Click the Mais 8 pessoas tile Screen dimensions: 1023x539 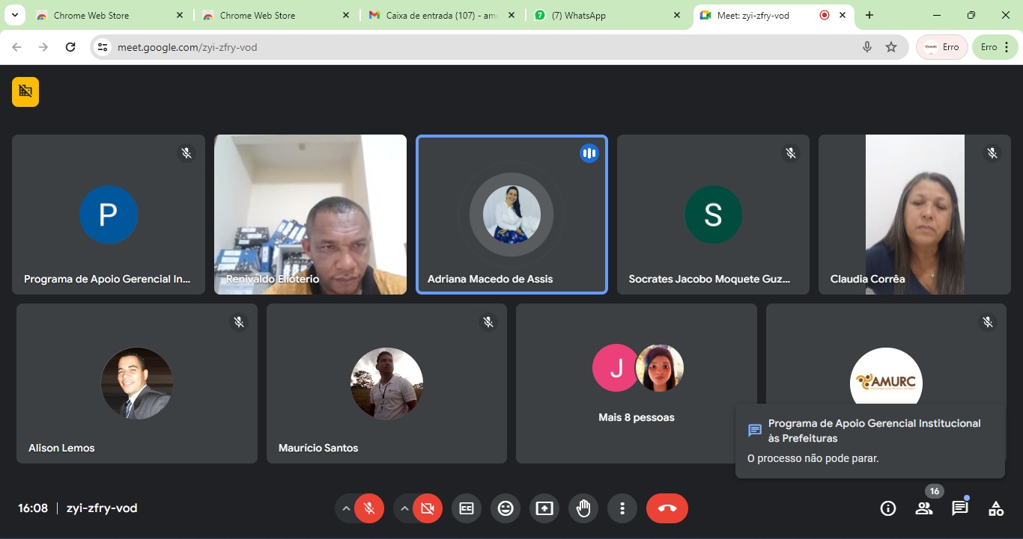(x=636, y=383)
